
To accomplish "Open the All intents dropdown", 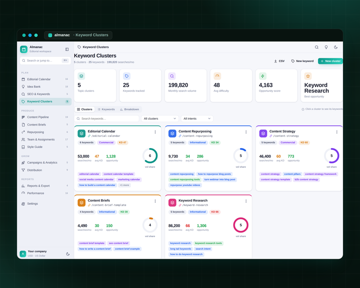I will pos(197,118).
